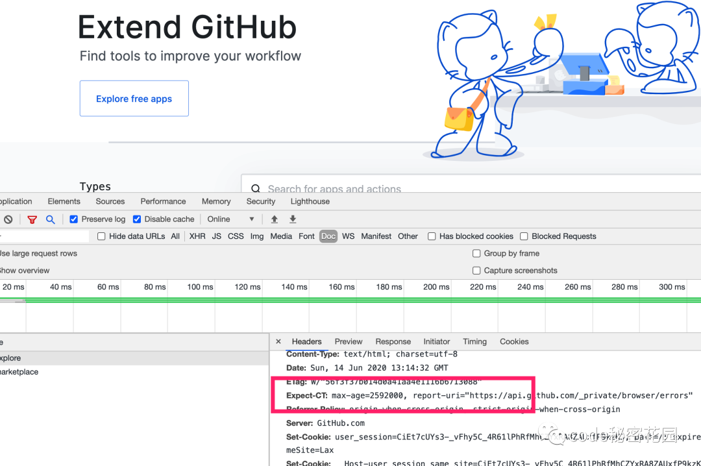Click the Types heading on the page
The image size is (701, 466).
click(x=95, y=186)
